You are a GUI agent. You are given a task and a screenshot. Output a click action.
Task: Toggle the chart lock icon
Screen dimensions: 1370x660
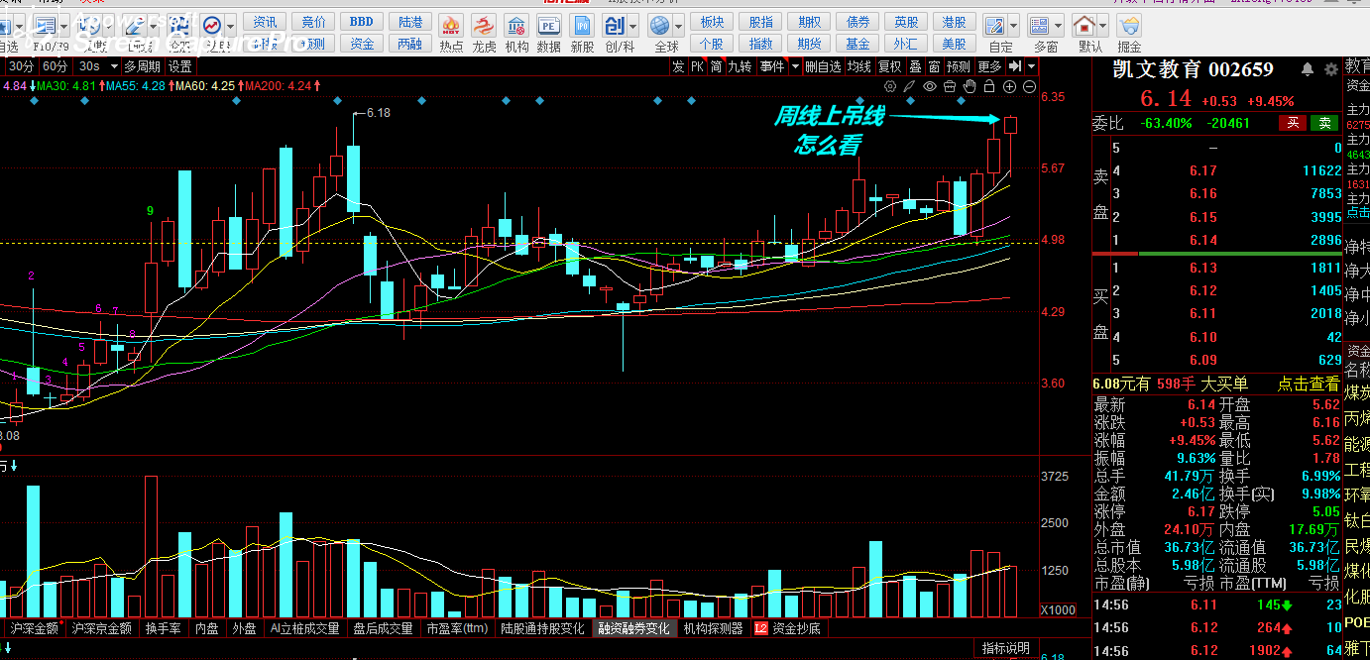point(989,87)
